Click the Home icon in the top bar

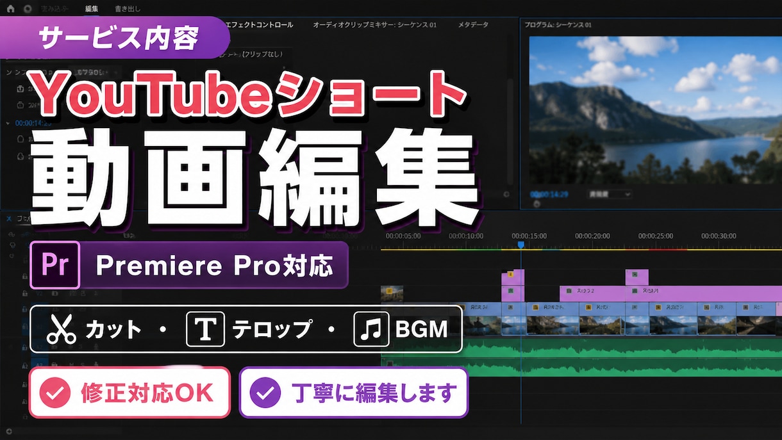point(10,9)
